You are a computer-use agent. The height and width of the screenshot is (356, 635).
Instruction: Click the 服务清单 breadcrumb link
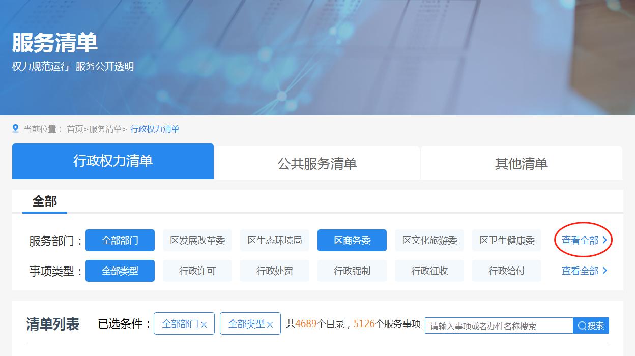pos(105,129)
